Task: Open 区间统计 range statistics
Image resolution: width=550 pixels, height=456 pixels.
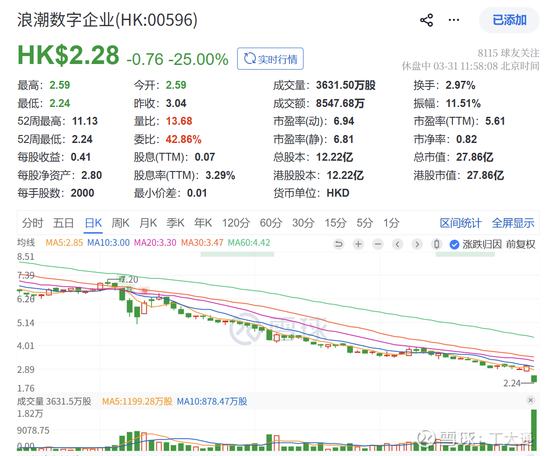Action: point(460,223)
